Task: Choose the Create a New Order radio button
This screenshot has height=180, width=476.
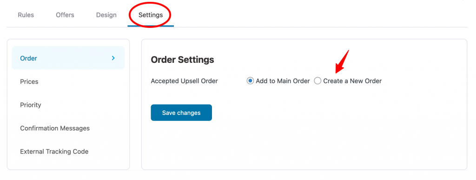Action: (317, 81)
